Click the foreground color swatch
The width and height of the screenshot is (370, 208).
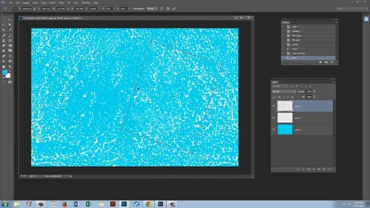tap(5, 72)
